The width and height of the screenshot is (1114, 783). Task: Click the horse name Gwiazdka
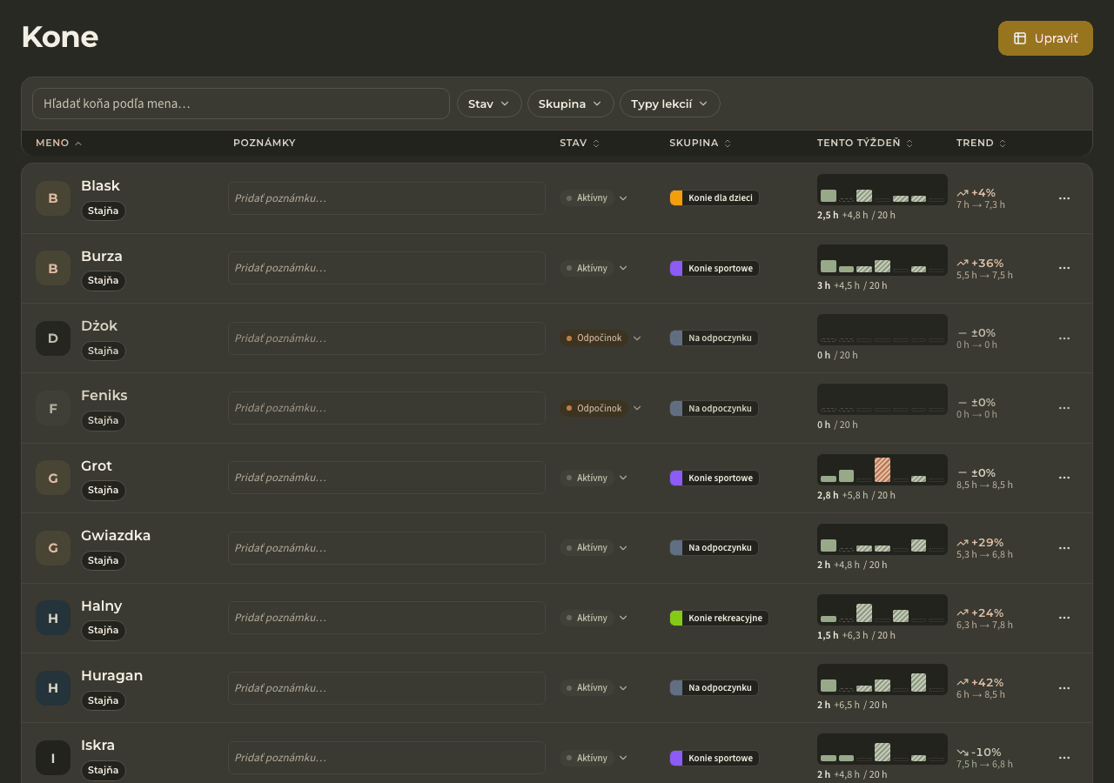[116, 535]
